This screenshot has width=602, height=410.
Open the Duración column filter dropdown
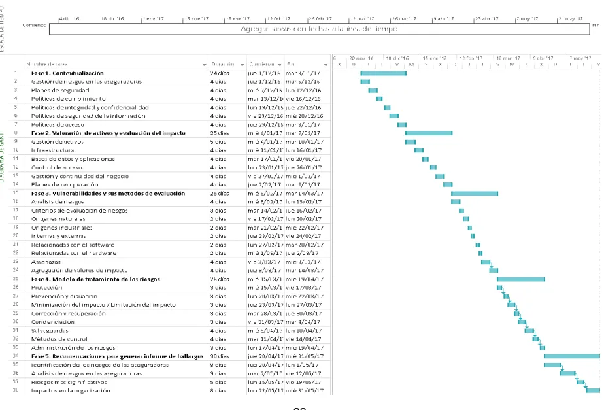click(242, 65)
